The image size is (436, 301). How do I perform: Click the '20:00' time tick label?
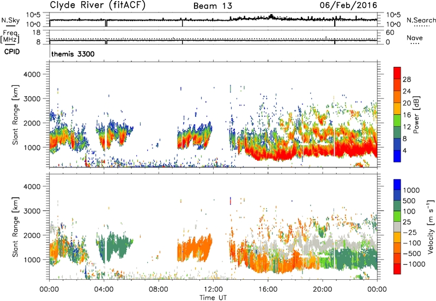coord(323,290)
